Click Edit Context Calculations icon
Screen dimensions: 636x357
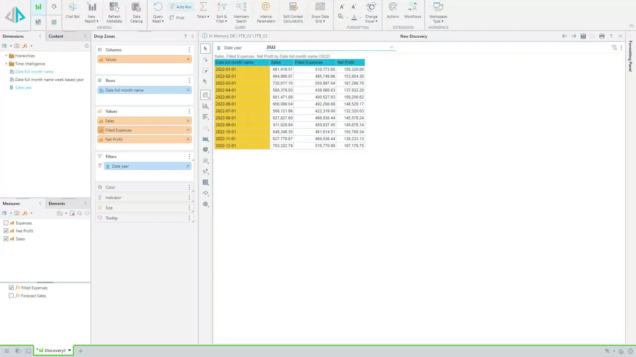click(x=293, y=7)
